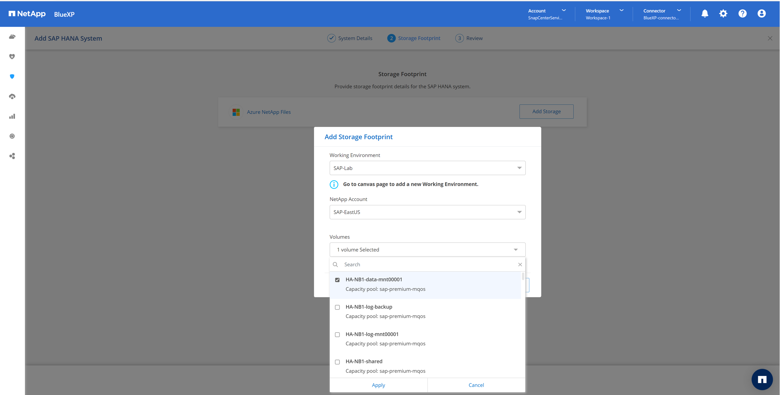Click the notifications bell icon
This screenshot has width=780, height=395.
(705, 14)
